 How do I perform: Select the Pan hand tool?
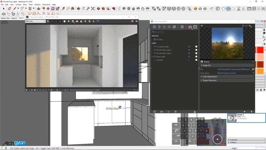83,8
